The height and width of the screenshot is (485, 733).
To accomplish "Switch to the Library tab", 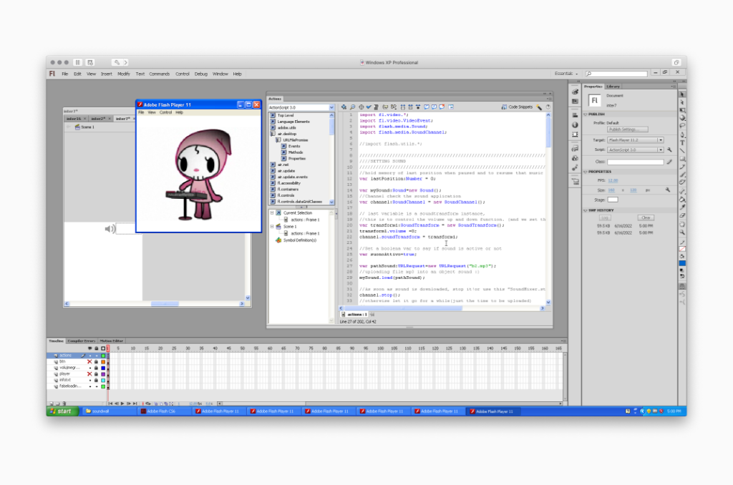I will 613,87.
